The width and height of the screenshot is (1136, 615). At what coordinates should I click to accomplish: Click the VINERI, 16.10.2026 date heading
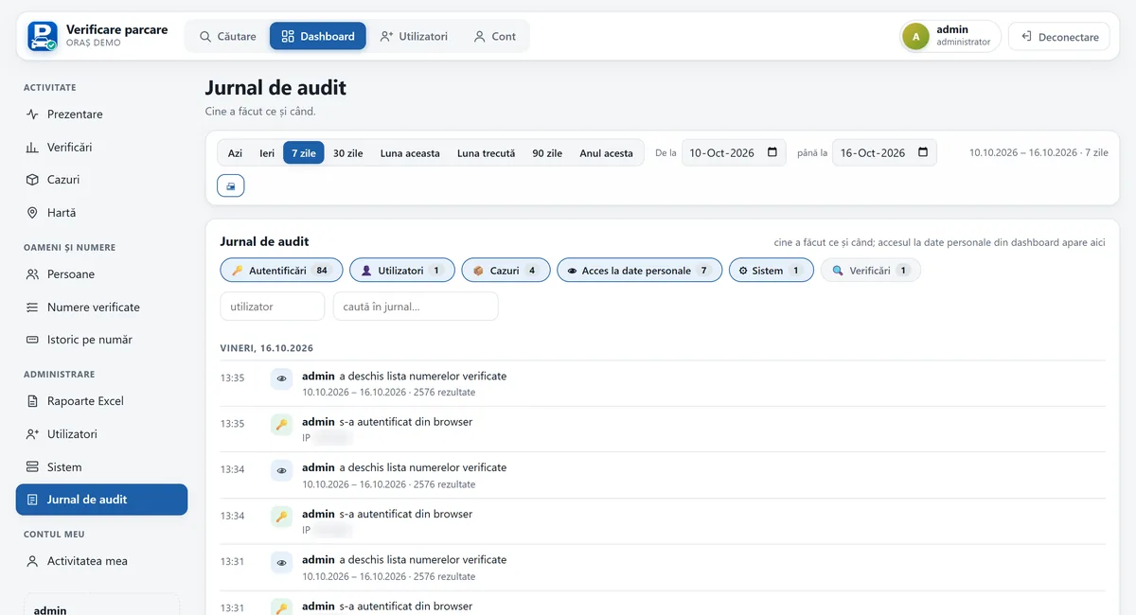coord(267,348)
